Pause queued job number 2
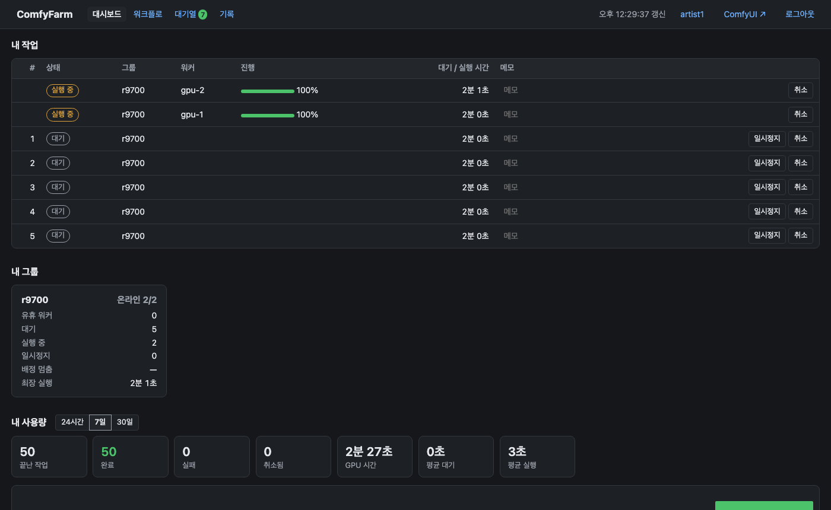Screen dimensions: 831x510 (767, 163)
